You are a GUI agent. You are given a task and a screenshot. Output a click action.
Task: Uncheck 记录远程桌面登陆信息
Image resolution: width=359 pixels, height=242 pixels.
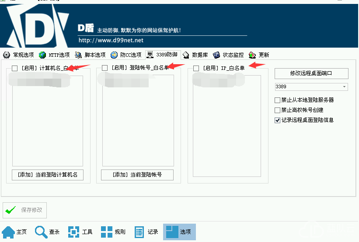[x=277, y=120]
